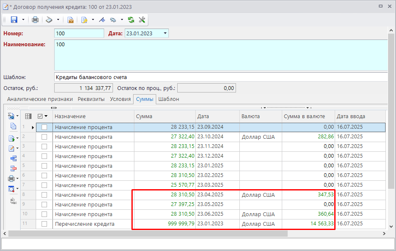Open settings with the wrench tools icon
This screenshot has width=396, height=251.
tap(142, 20)
